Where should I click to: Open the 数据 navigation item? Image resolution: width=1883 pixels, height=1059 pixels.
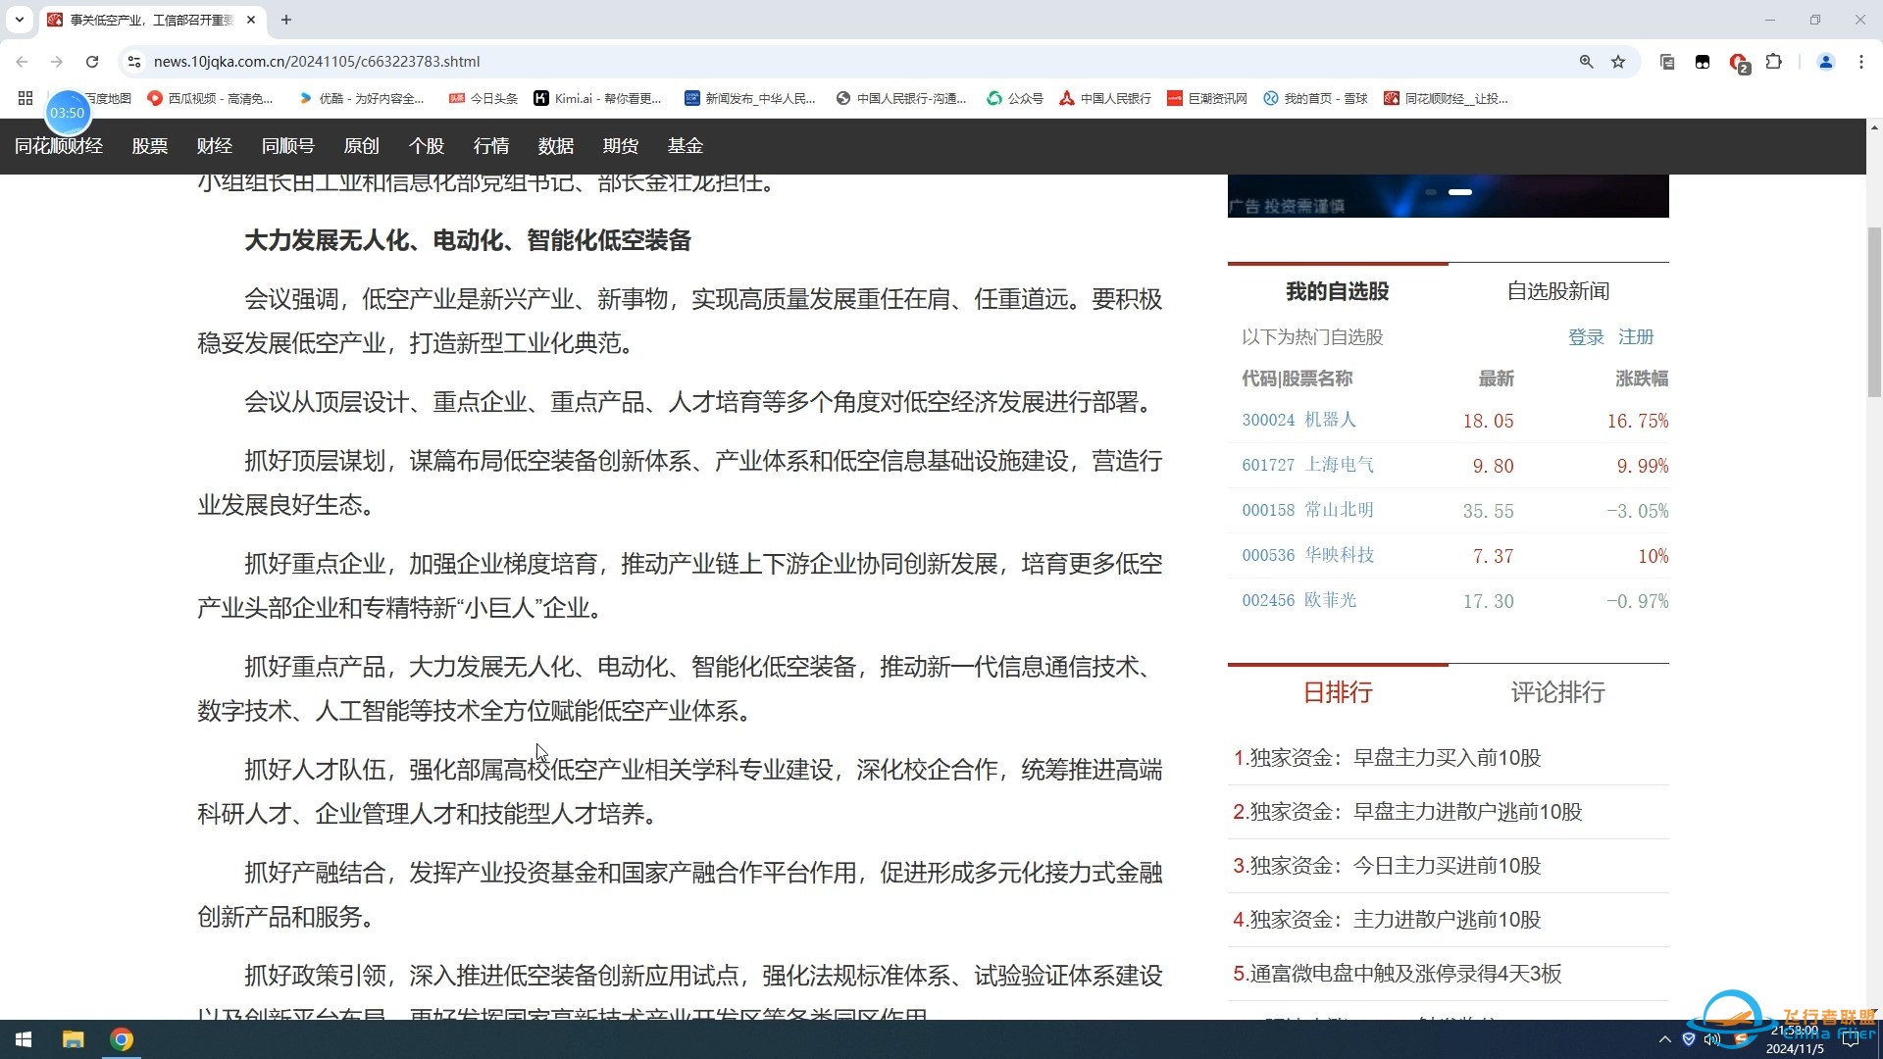556,146
